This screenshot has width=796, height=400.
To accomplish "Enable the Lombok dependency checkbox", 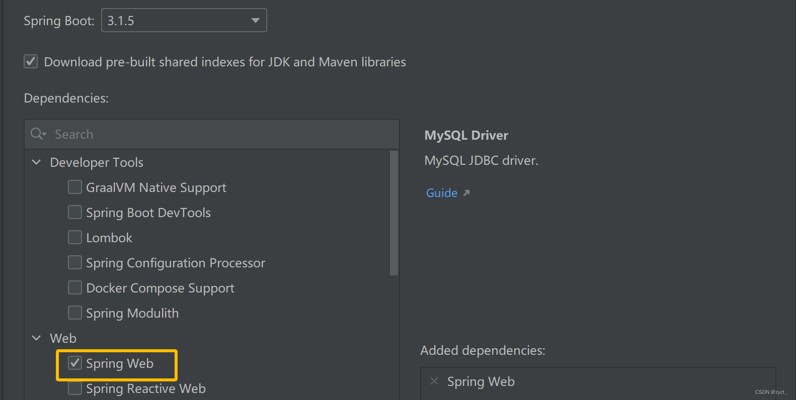I will [x=75, y=238].
